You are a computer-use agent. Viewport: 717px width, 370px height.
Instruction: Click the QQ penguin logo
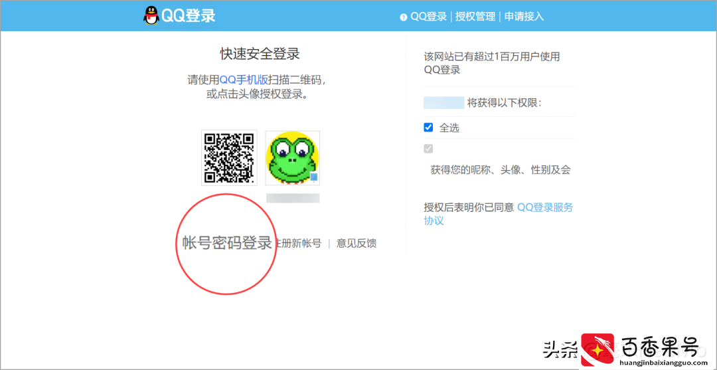[x=151, y=16]
